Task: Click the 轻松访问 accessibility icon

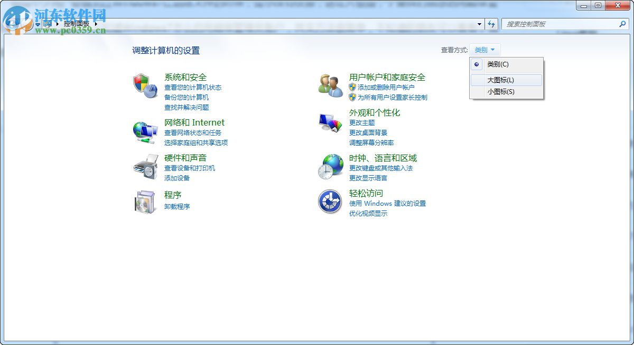Action: point(330,202)
